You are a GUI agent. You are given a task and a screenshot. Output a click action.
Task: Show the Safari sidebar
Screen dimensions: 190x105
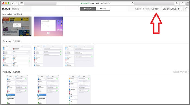tap(21, 3)
